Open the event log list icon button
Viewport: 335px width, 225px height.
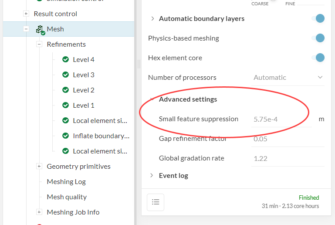click(x=156, y=202)
